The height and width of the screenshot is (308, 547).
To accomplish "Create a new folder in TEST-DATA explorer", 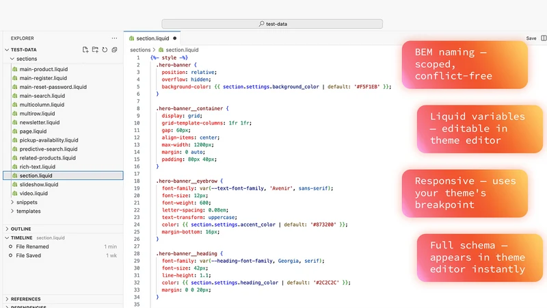I will coord(95,49).
